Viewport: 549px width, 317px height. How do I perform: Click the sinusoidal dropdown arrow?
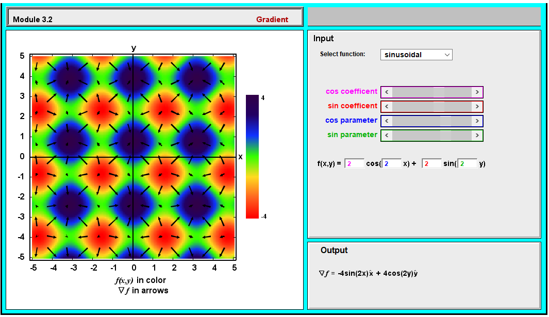coord(446,54)
